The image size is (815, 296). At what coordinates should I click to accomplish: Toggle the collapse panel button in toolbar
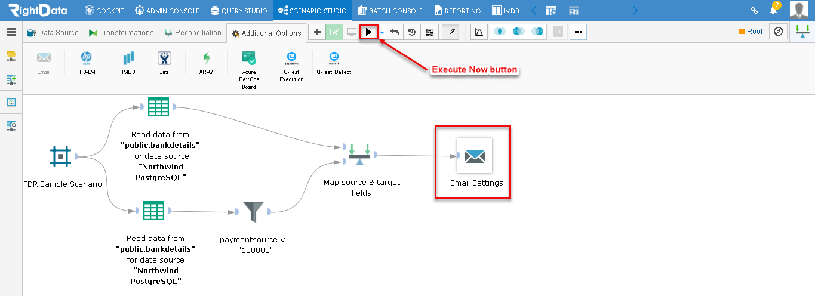(558, 32)
